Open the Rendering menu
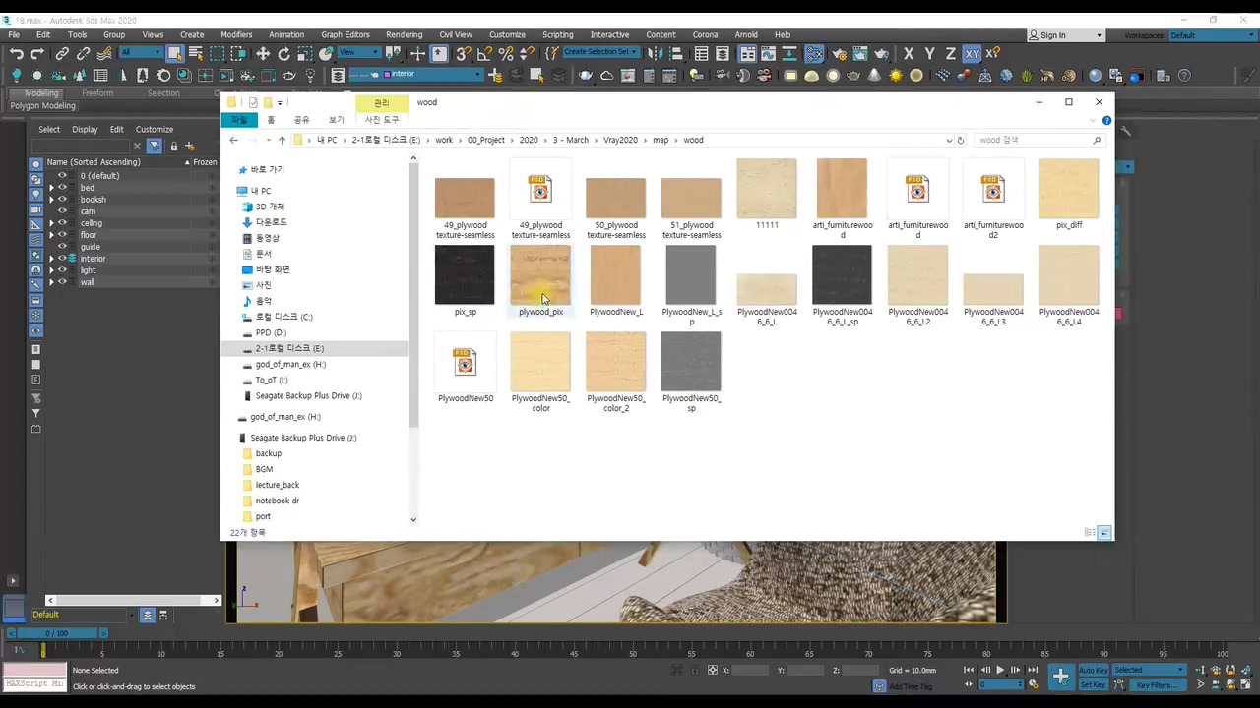 coord(404,34)
